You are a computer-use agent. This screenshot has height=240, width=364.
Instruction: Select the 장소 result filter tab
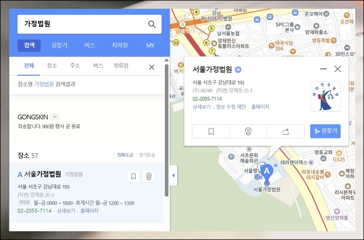pos(52,66)
